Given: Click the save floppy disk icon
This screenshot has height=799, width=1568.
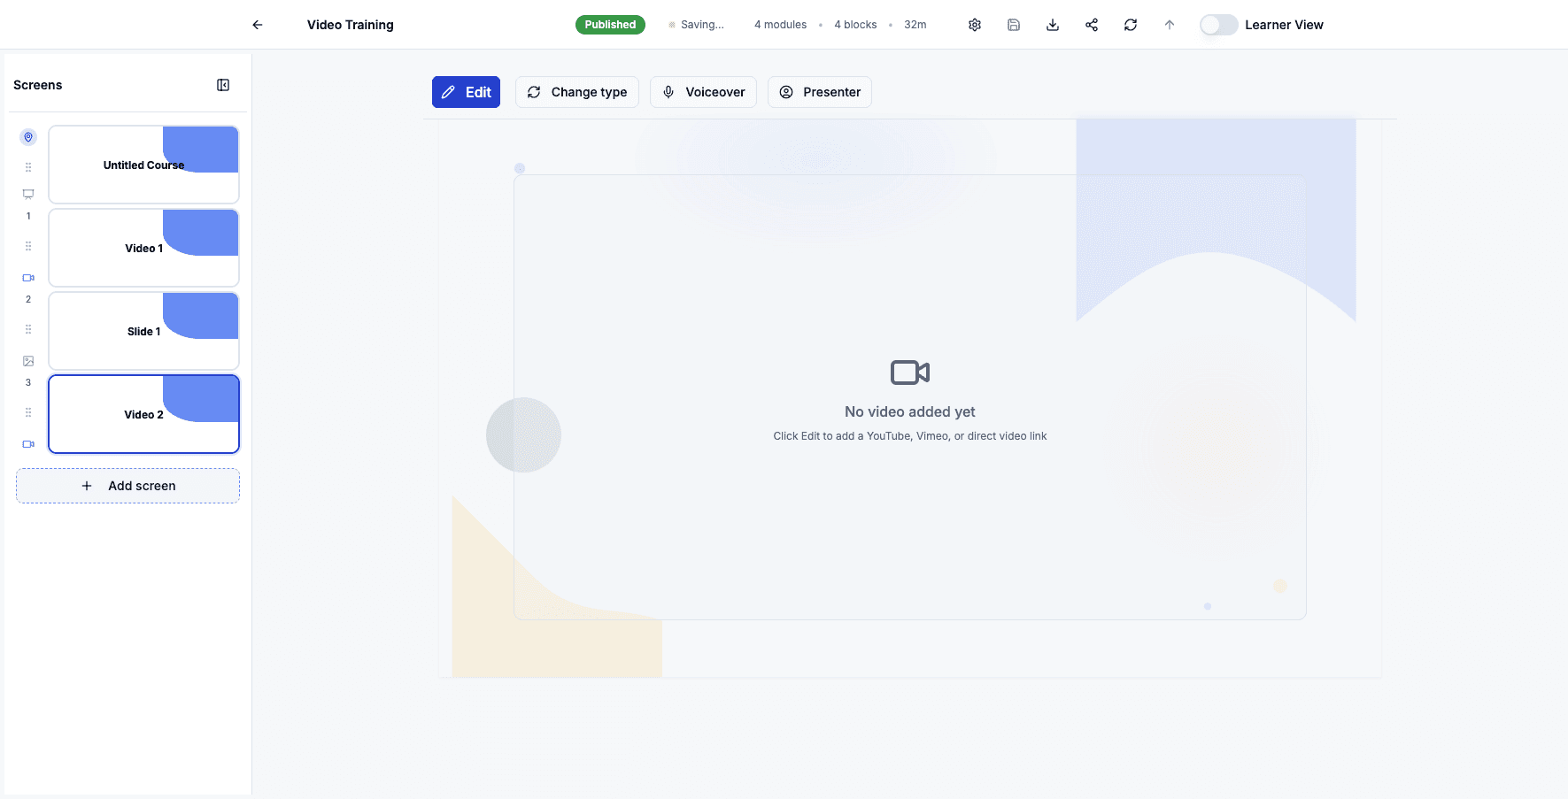Looking at the screenshot, I should click(x=1014, y=25).
